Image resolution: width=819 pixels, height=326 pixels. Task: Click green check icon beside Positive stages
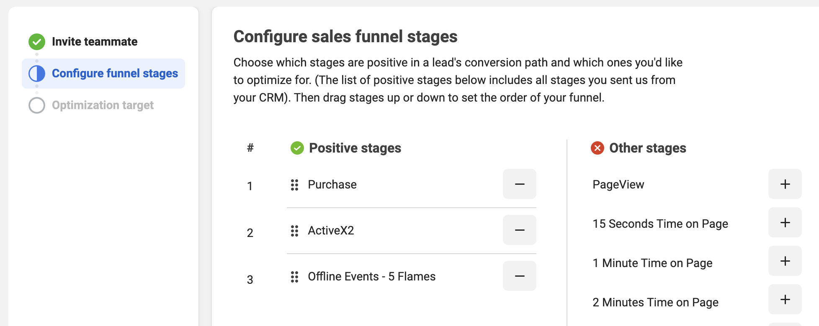coord(297,148)
